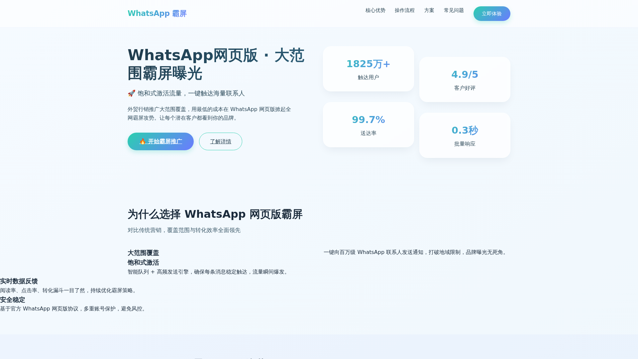Click the 安全稳定 feature title
The image size is (638, 359).
click(13, 300)
